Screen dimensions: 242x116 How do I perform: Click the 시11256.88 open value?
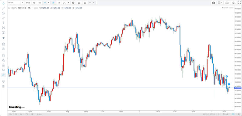point(44,8)
